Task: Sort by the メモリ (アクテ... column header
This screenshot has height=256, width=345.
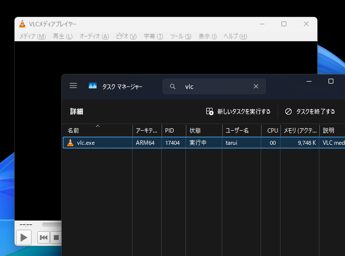Action: (300, 130)
